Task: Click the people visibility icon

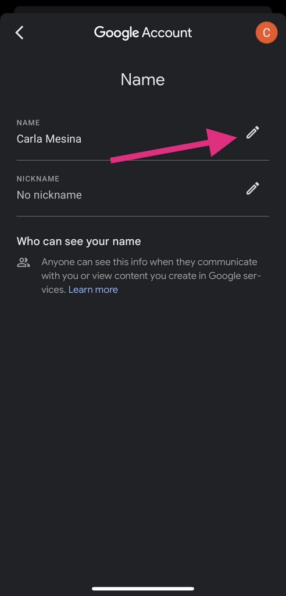Action: coord(24,262)
